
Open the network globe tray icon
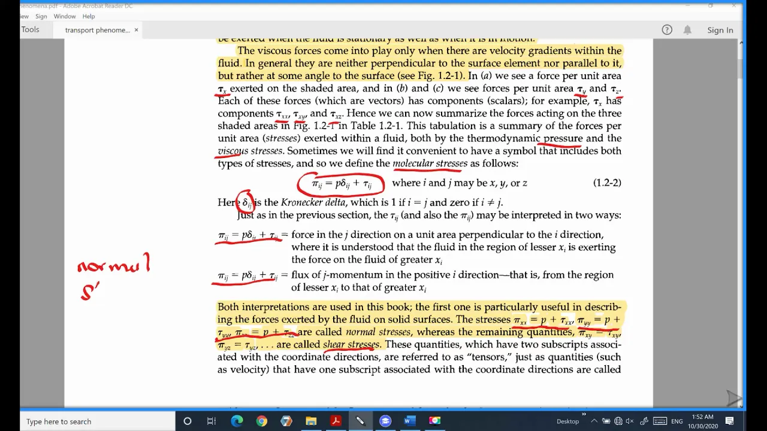618,421
